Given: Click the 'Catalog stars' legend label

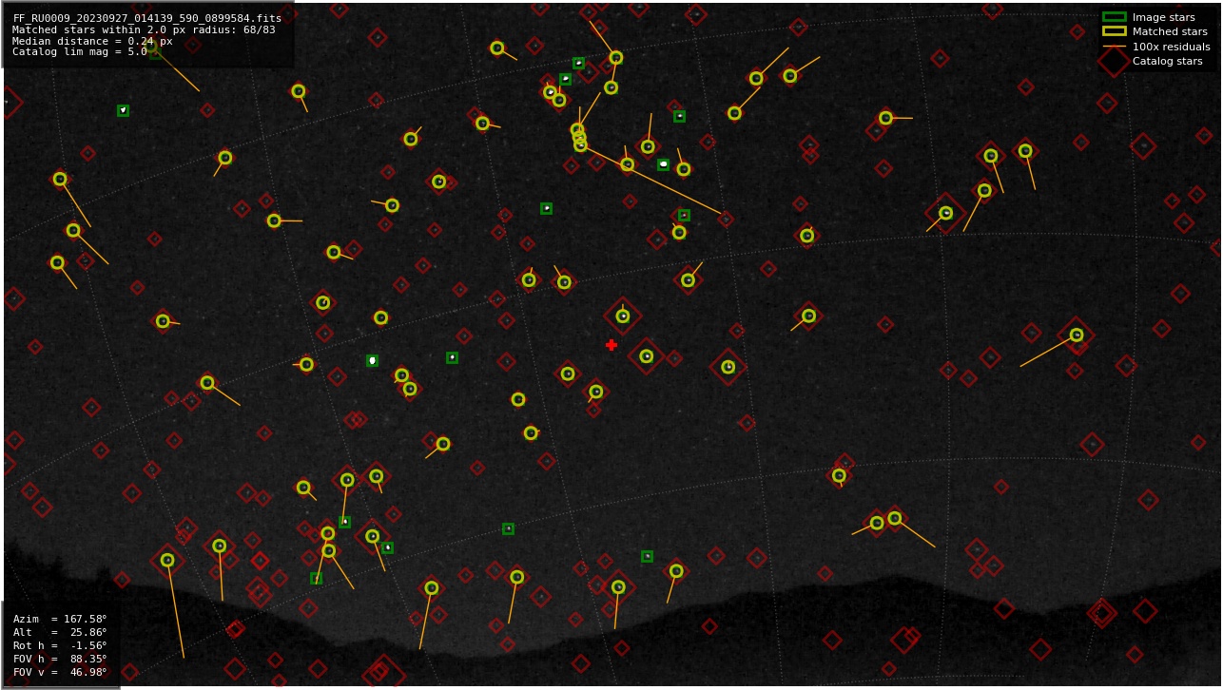Looking at the screenshot, I should click(x=1167, y=61).
